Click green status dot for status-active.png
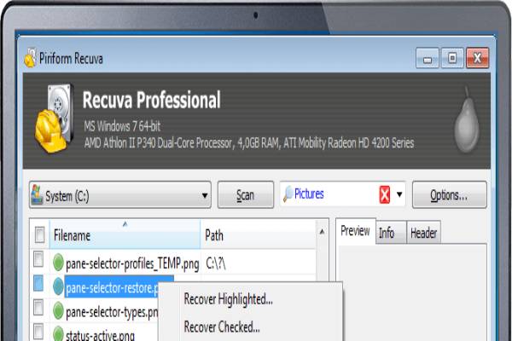 pos(58,334)
